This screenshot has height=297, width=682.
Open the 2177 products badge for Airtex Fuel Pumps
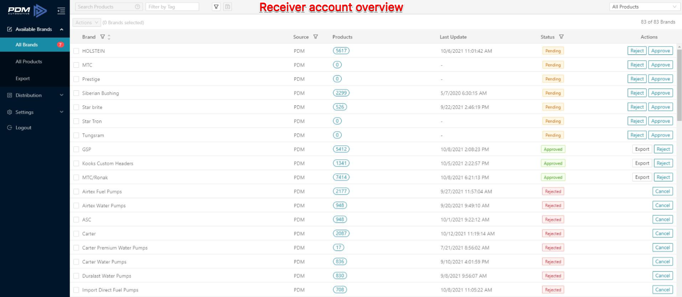pos(341,191)
